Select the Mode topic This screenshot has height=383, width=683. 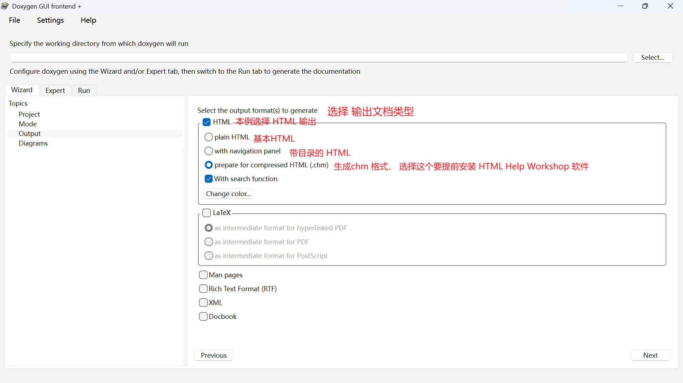tap(28, 124)
